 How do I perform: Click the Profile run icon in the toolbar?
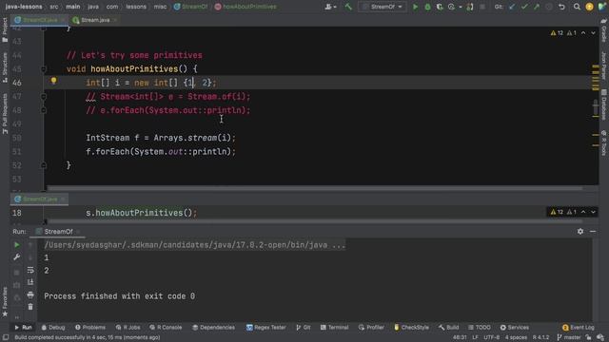(451, 7)
